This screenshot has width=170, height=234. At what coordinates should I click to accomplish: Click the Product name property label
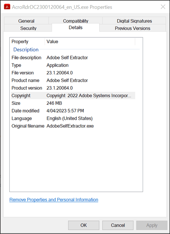pos(25,81)
